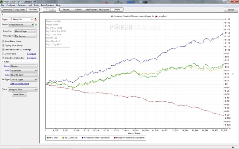Select the View Stats tab
The image size is (239, 149).
pos(33,10)
